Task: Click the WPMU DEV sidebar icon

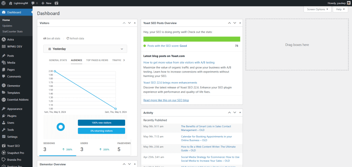Action: pyautogui.click(x=3, y=46)
